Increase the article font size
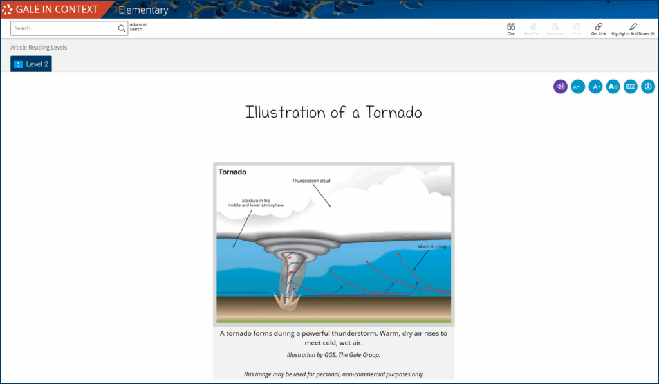The image size is (659, 384). tap(595, 86)
